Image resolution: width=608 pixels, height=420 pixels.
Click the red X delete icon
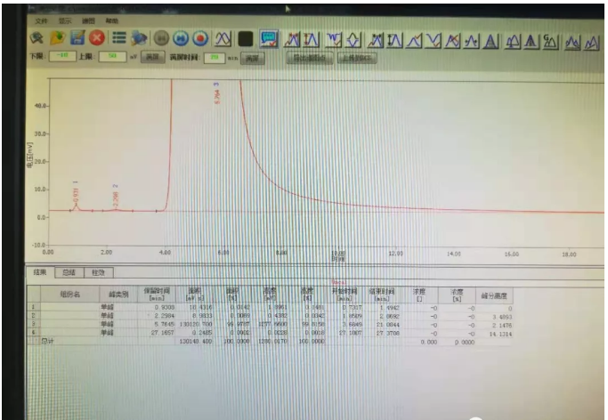(96, 39)
